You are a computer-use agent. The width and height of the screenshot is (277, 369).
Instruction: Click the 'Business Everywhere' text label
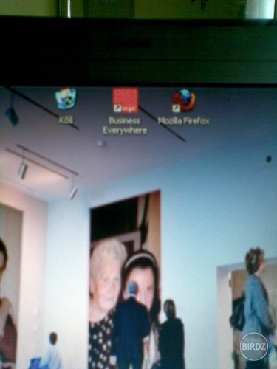tap(125, 125)
